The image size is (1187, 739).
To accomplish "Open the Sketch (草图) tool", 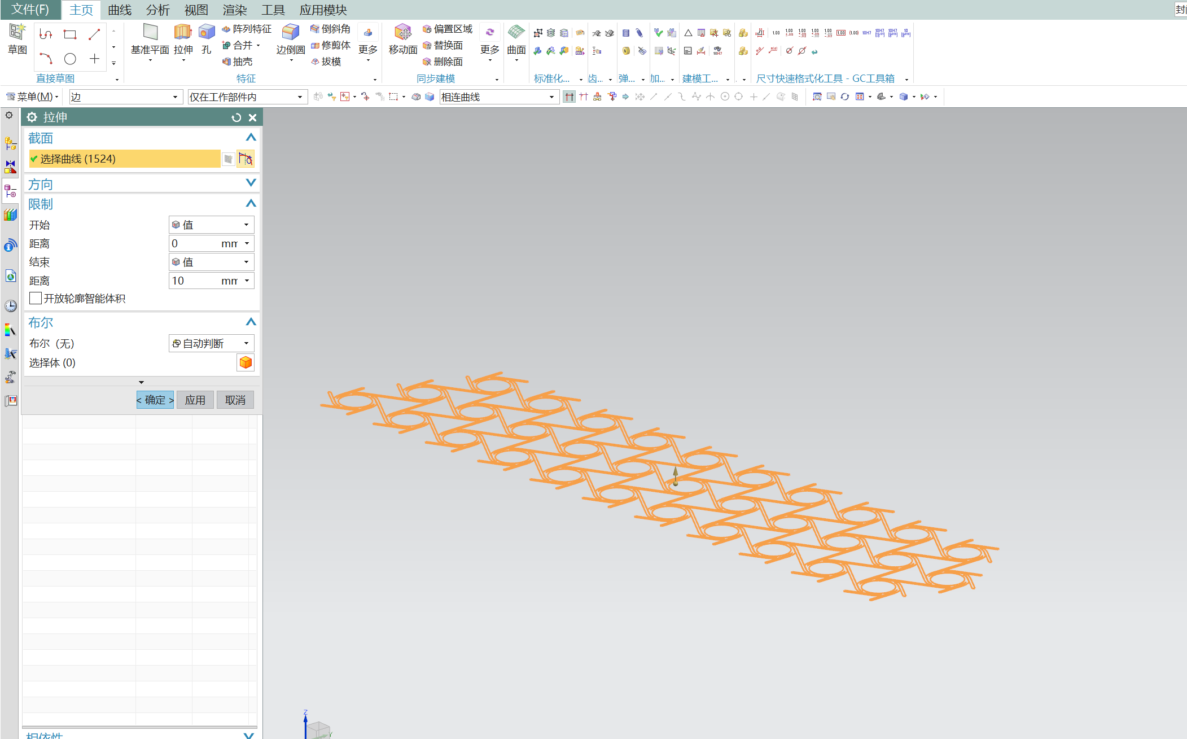I will [17, 39].
